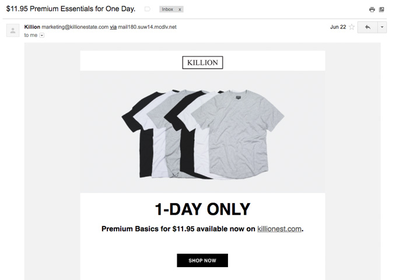396x280 pixels.
Task: Click the Inbox label tag
Action: [167, 9]
